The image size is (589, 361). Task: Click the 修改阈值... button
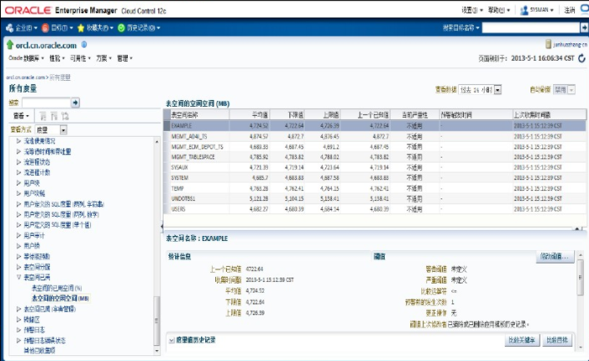click(555, 256)
